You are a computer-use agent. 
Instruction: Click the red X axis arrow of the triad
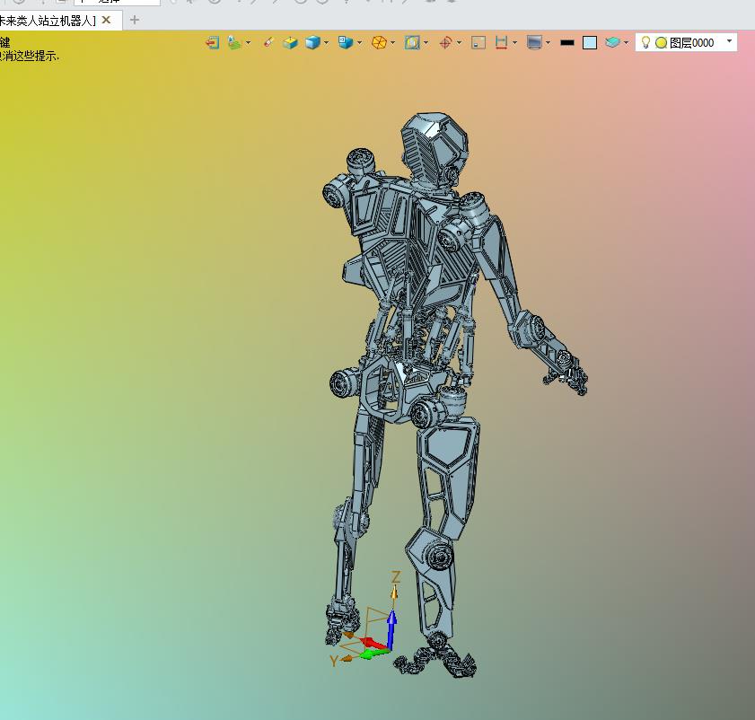(x=373, y=644)
